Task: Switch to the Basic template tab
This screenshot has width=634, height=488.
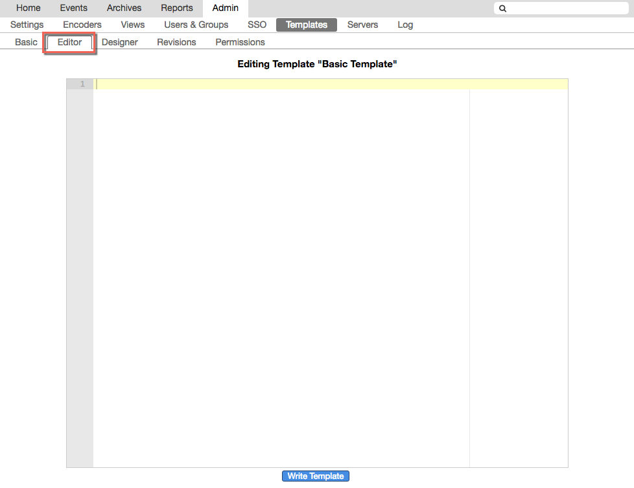Action: pos(27,42)
